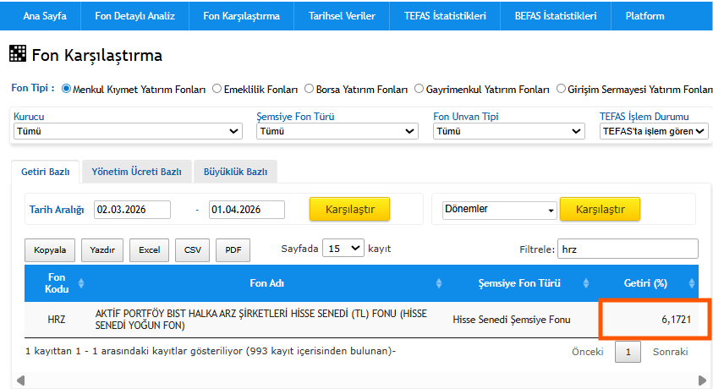Image resolution: width=713 pixels, height=389 pixels.
Task: Export the table with CSV button
Action: point(192,250)
